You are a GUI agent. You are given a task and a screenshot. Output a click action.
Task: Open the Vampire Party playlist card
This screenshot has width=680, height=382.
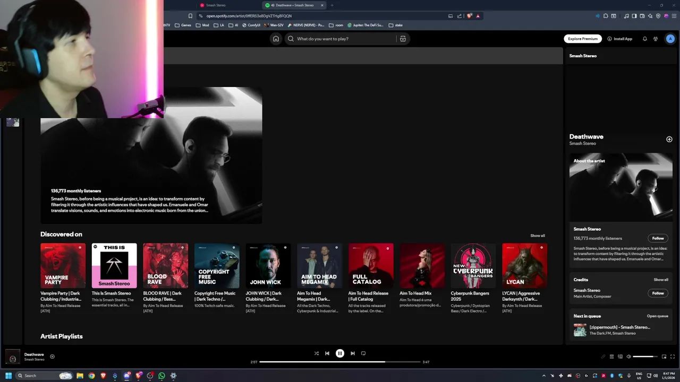[x=63, y=278]
